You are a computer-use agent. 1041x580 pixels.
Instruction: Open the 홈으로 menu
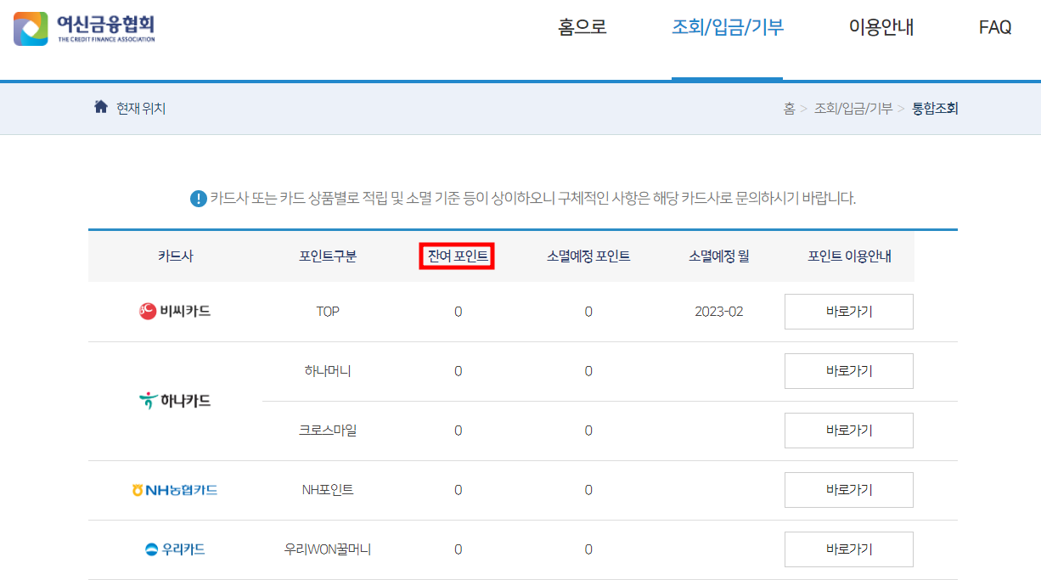(x=582, y=27)
